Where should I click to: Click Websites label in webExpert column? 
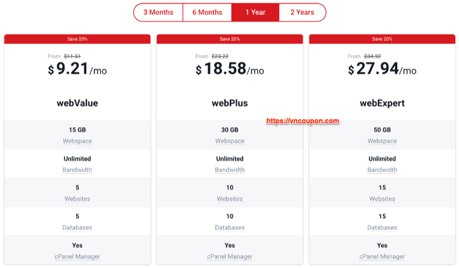pos(382,199)
